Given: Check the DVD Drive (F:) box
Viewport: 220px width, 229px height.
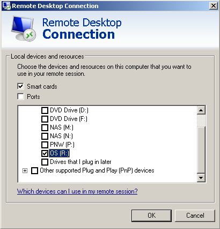Looking at the screenshot, I should coord(45,119).
